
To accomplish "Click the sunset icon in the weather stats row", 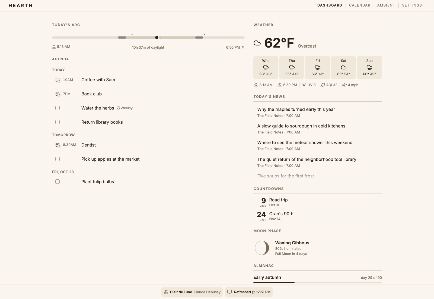I will tap(280, 85).
